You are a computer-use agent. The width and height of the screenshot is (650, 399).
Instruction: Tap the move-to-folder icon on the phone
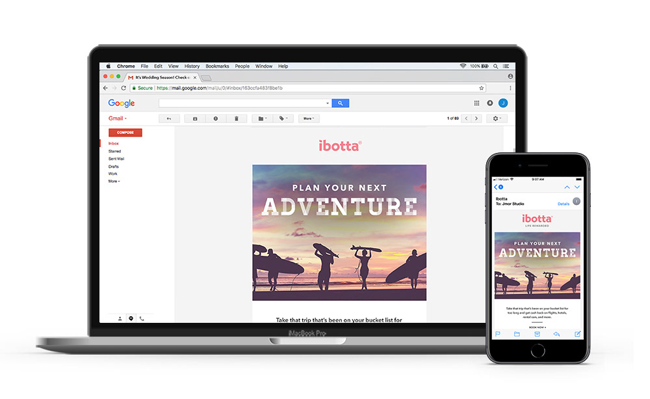point(517,334)
